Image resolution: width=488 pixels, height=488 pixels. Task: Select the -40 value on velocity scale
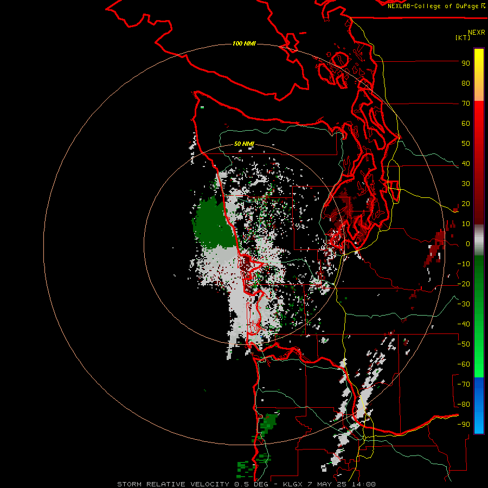[464, 324]
